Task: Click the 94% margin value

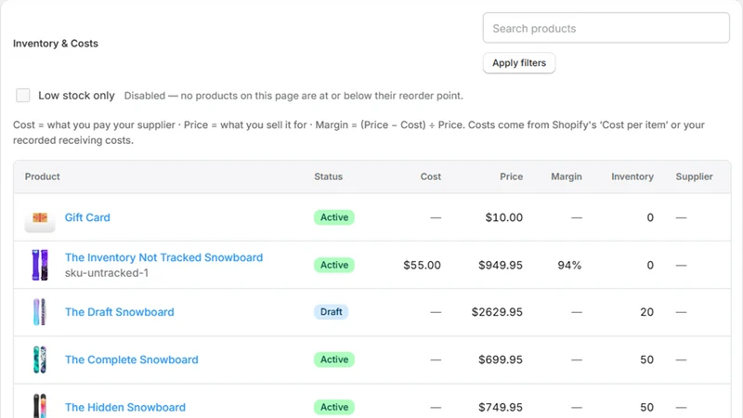Action: click(x=569, y=265)
